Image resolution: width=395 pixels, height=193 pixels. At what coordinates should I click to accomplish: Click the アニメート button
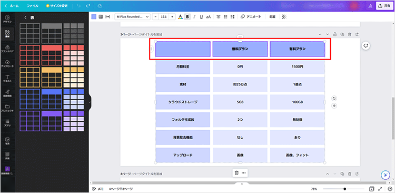click(x=251, y=17)
